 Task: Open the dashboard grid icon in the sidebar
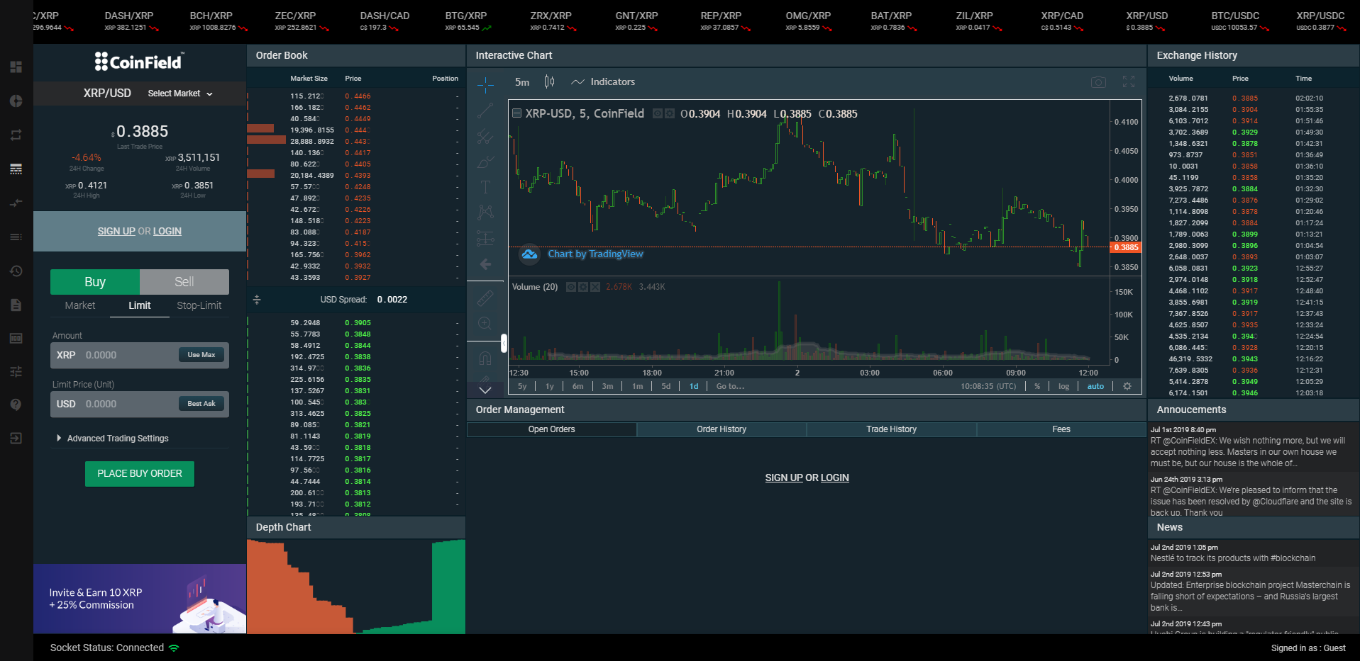tap(16, 67)
